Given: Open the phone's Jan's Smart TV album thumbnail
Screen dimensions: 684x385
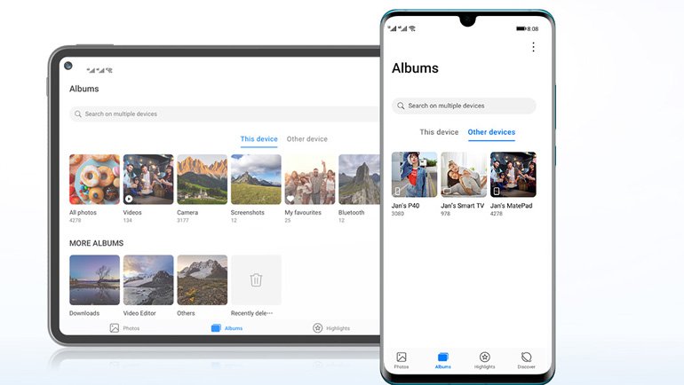Looking at the screenshot, I should (464, 175).
